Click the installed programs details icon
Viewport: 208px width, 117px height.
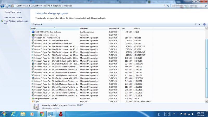click(36, 107)
